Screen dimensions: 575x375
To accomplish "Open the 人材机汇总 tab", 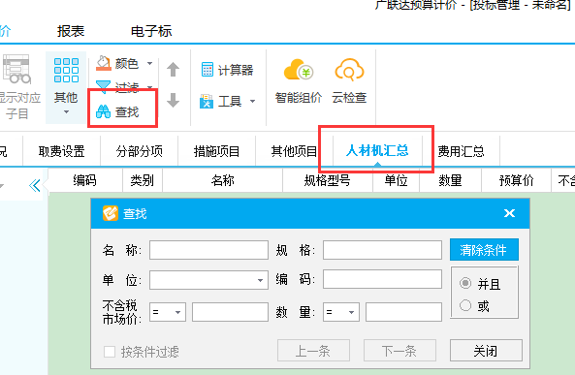I will [x=377, y=150].
